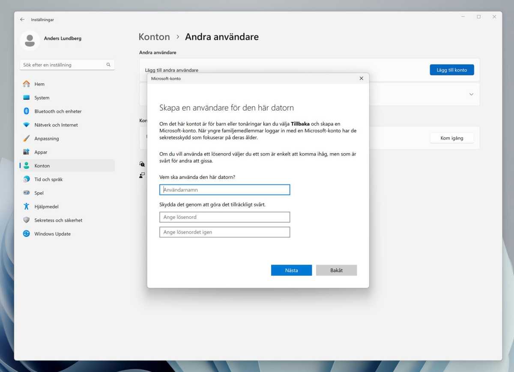Click the search magnifier icon
514x372 pixels.
[x=108, y=65]
